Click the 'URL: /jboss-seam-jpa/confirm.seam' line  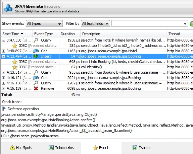coord(30,136)
